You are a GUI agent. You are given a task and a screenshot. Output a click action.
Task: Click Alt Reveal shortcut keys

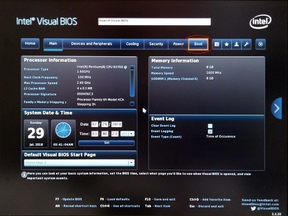click(x=76, y=206)
